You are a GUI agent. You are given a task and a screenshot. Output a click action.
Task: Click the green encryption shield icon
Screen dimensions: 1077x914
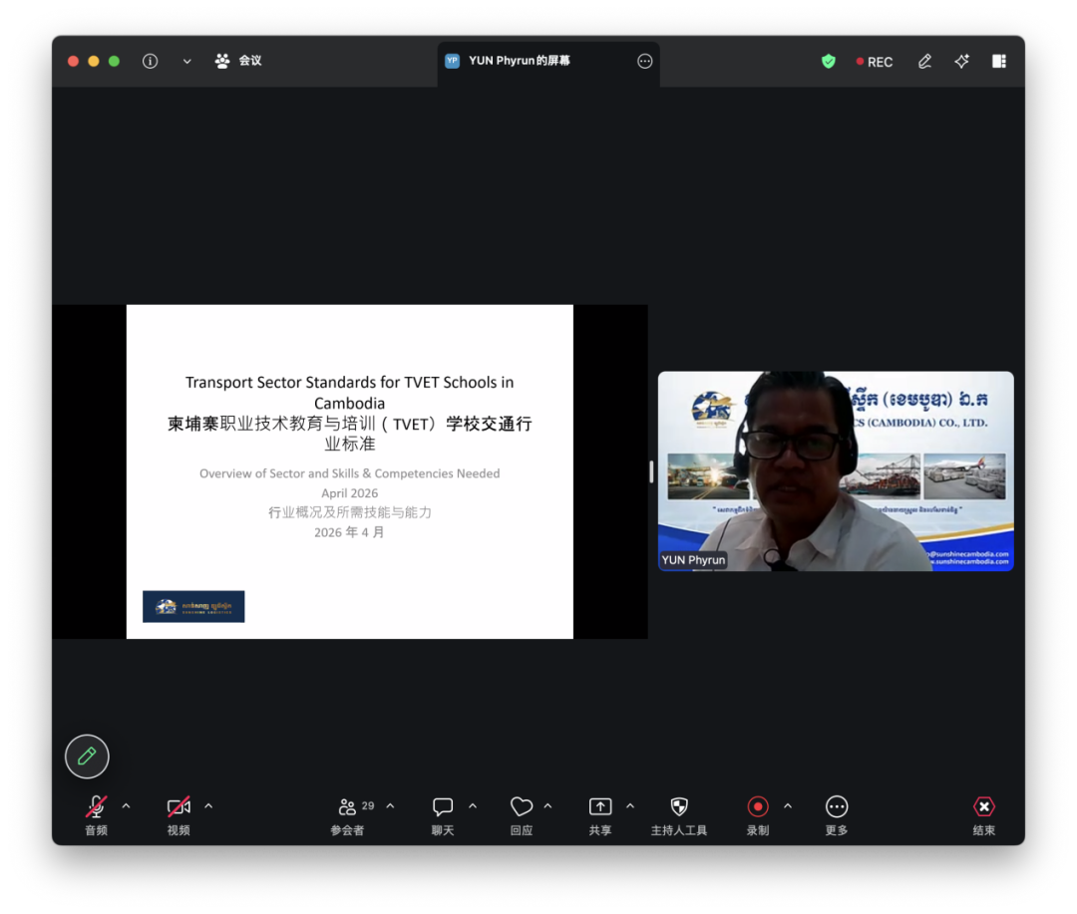828,61
